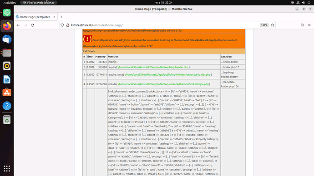Open the Firefox application menu
Screen dimensions: 314x176
point(309,25)
